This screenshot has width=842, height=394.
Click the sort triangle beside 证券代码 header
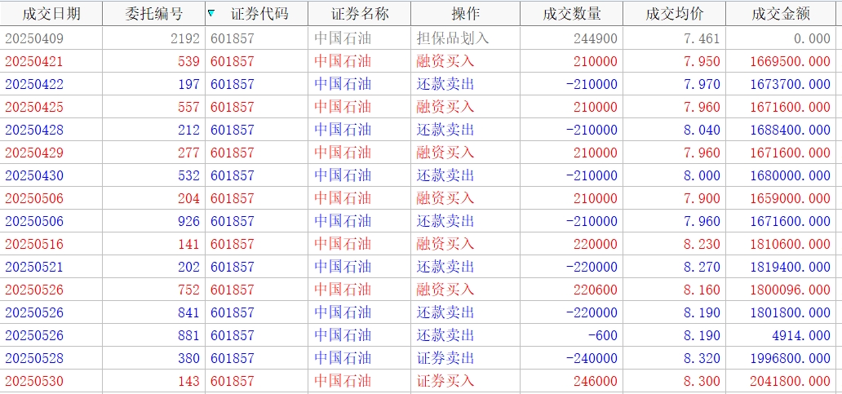tap(211, 13)
